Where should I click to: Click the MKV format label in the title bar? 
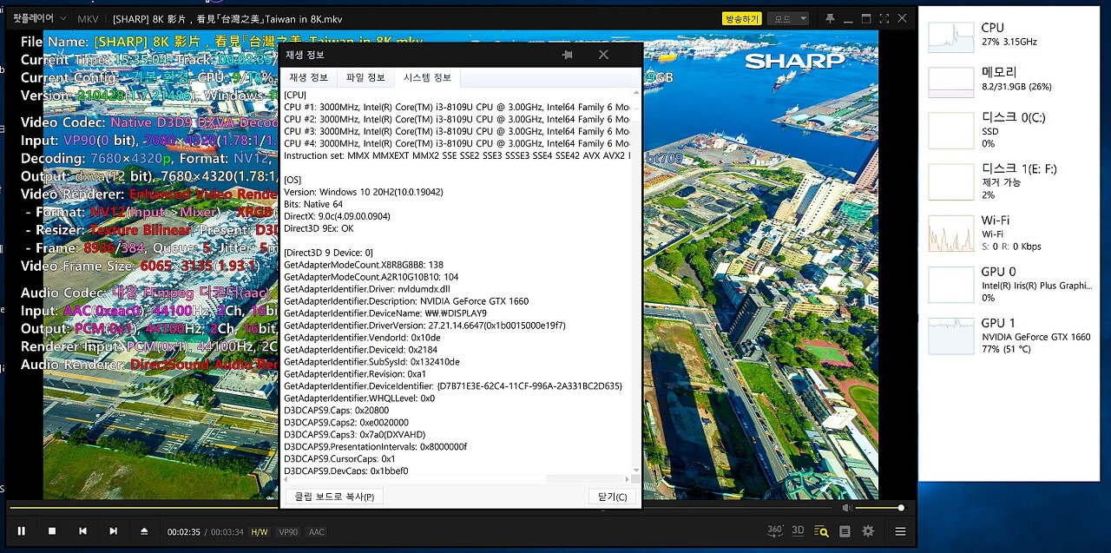click(x=88, y=18)
